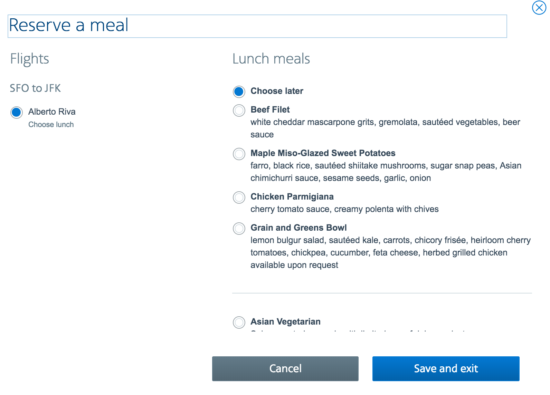
Task: Click the Reserve a meal title box
Action: (x=257, y=26)
